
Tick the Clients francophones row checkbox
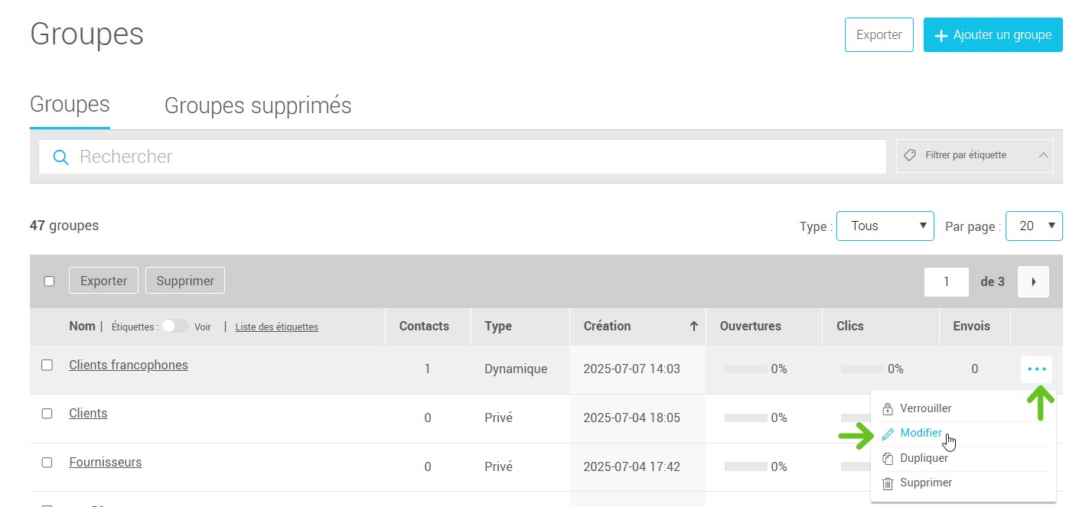click(x=47, y=366)
